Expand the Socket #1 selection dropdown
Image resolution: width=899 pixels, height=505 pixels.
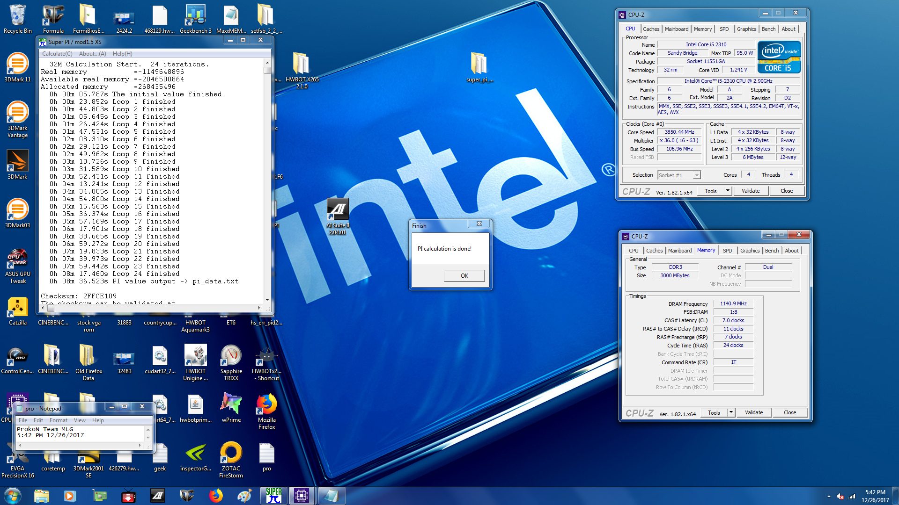point(697,175)
